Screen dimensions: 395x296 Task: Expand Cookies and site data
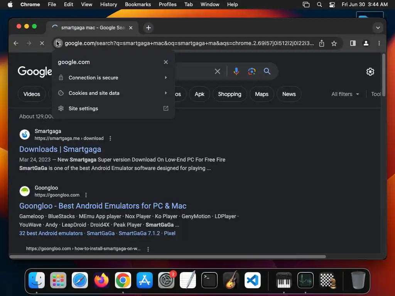(113, 93)
